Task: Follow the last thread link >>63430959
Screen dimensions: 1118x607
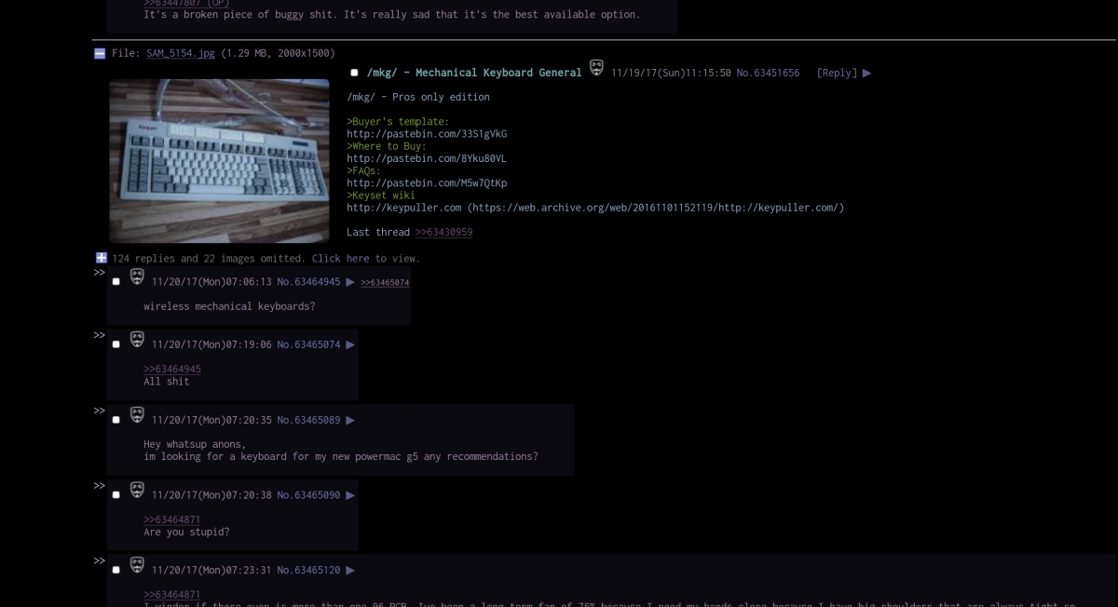Action: click(x=443, y=232)
